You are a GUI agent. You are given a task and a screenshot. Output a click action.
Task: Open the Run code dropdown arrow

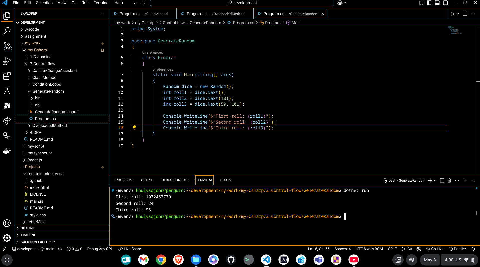click(x=458, y=14)
